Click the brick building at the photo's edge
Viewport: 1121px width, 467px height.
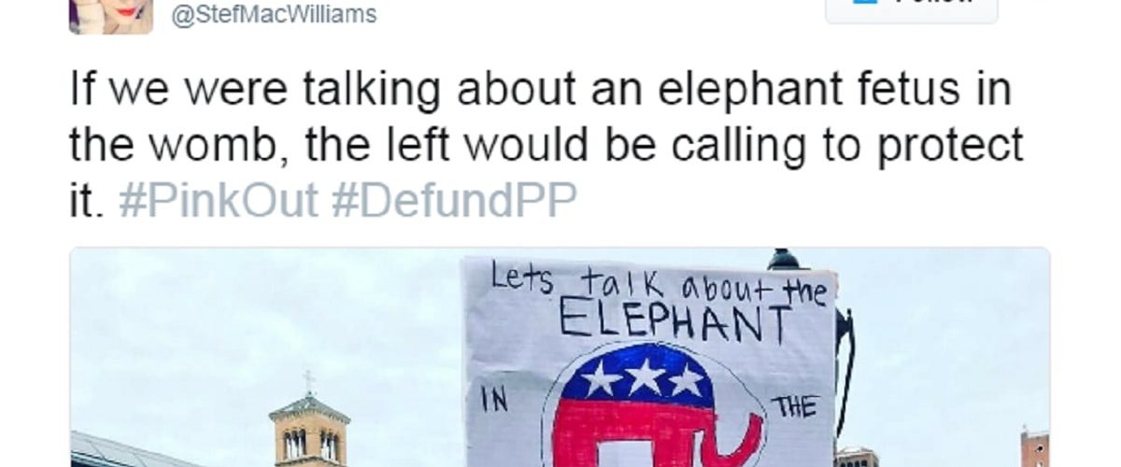click(1035, 448)
